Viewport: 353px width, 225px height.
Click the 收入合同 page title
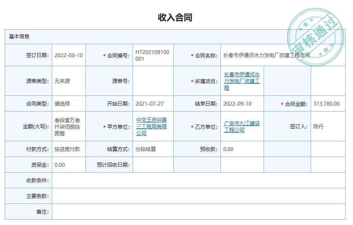tap(175, 17)
